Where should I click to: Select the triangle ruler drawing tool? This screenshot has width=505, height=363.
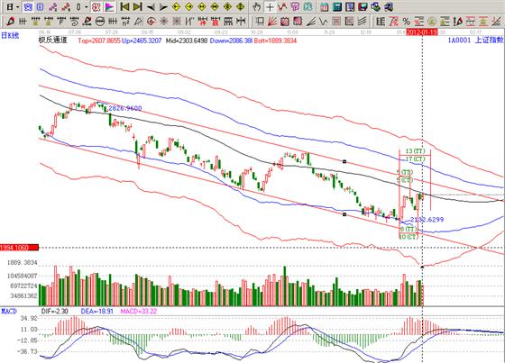pyautogui.click(x=138, y=22)
